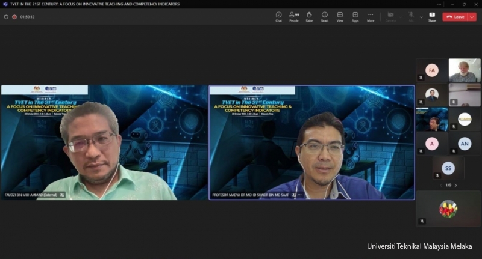482x259 pixels.
Task: Open the Chat panel
Action: coord(278,16)
